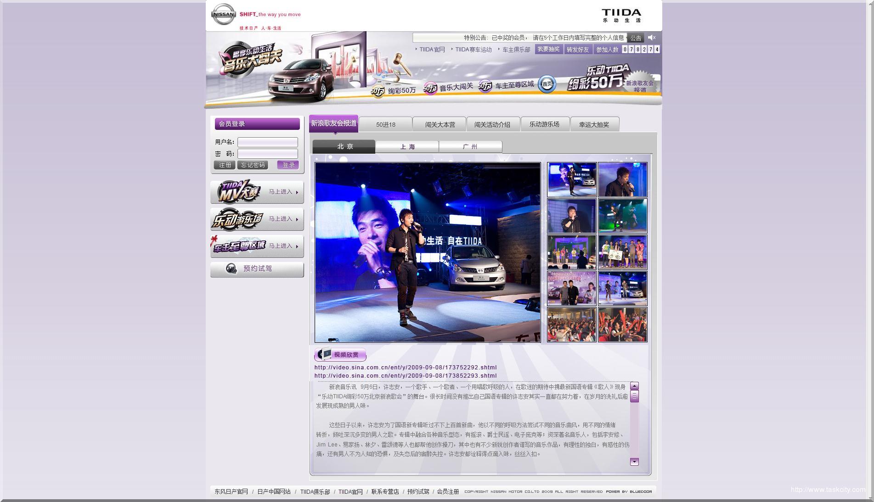The height and width of the screenshot is (502, 874).
Task: Open the 音乐大闯关 banner link
Action: pyautogui.click(x=449, y=87)
